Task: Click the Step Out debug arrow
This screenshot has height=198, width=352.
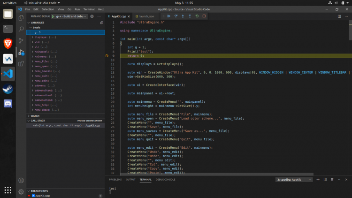Action: click(x=190, y=16)
